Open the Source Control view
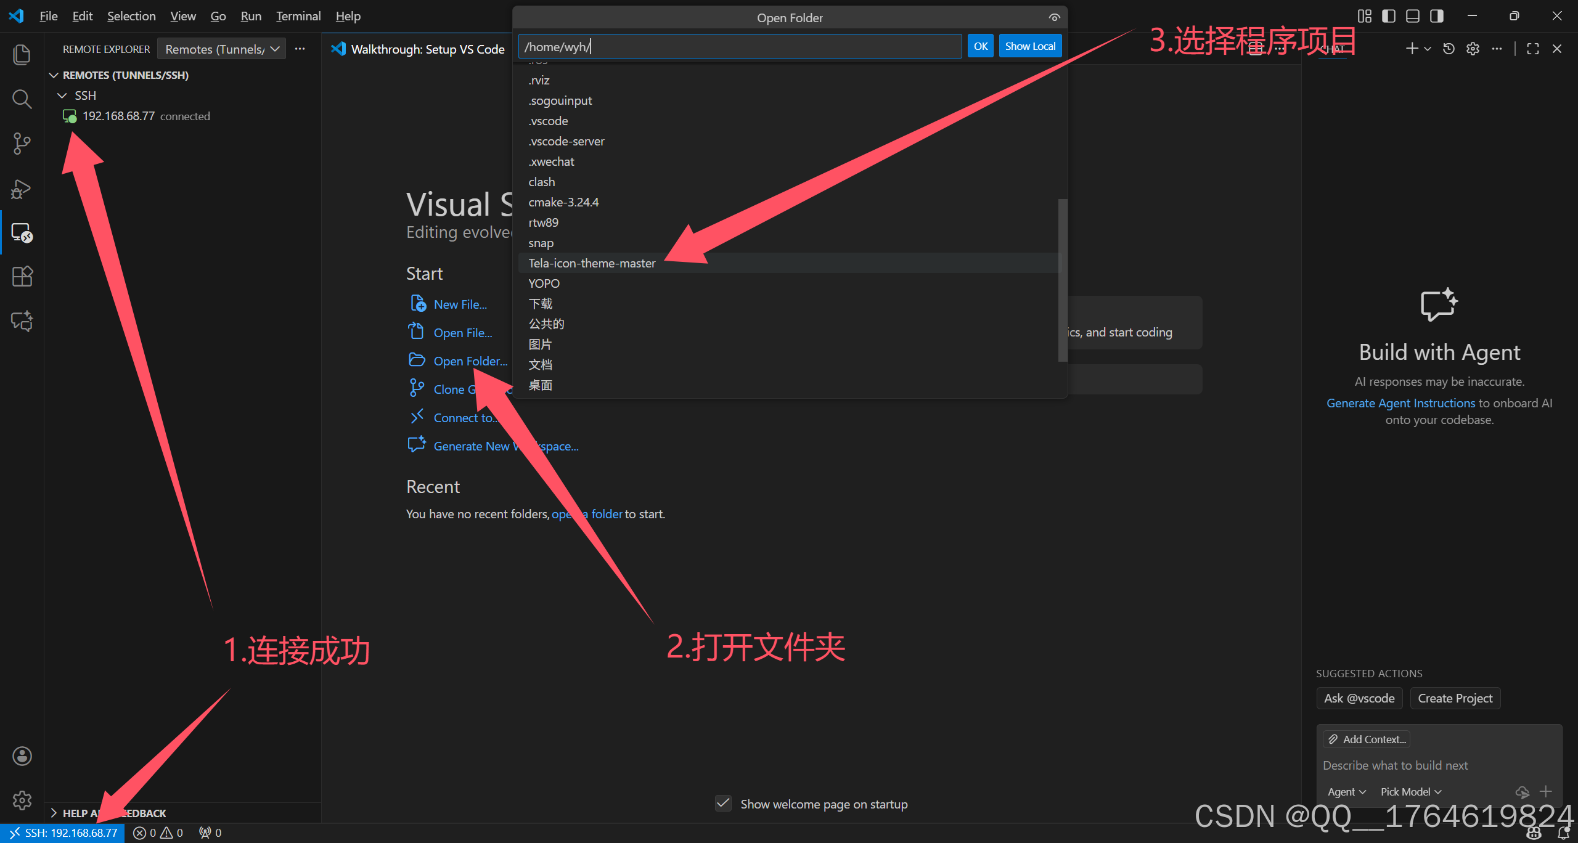This screenshot has width=1578, height=843. click(x=22, y=144)
